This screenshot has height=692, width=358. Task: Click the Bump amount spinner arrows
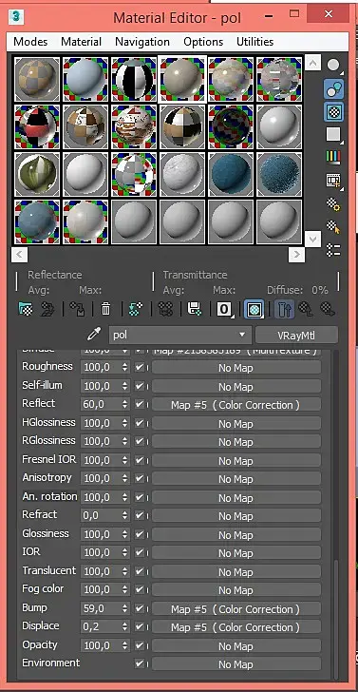(124, 608)
